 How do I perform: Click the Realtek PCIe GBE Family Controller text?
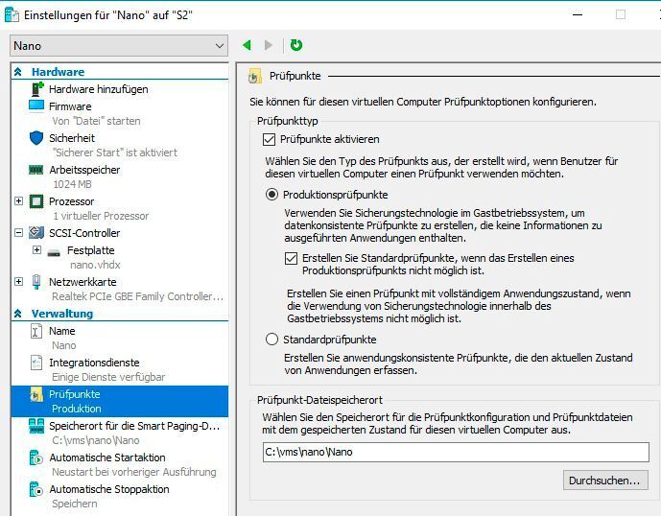coord(138,296)
